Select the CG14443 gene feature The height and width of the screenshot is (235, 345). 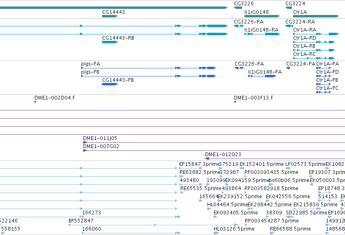[x=110, y=16]
